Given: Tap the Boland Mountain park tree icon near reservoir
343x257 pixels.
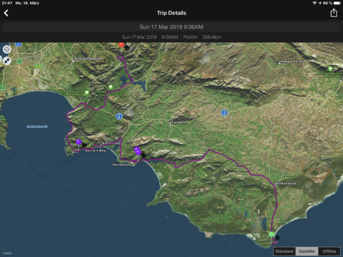Looking at the screenshot, I should [110, 87].
